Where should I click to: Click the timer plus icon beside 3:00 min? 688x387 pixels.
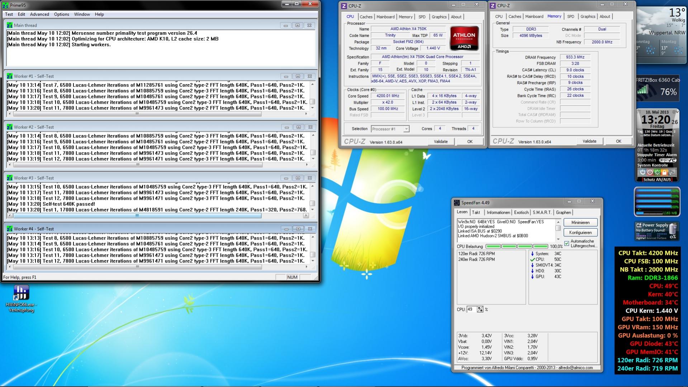(x=662, y=160)
